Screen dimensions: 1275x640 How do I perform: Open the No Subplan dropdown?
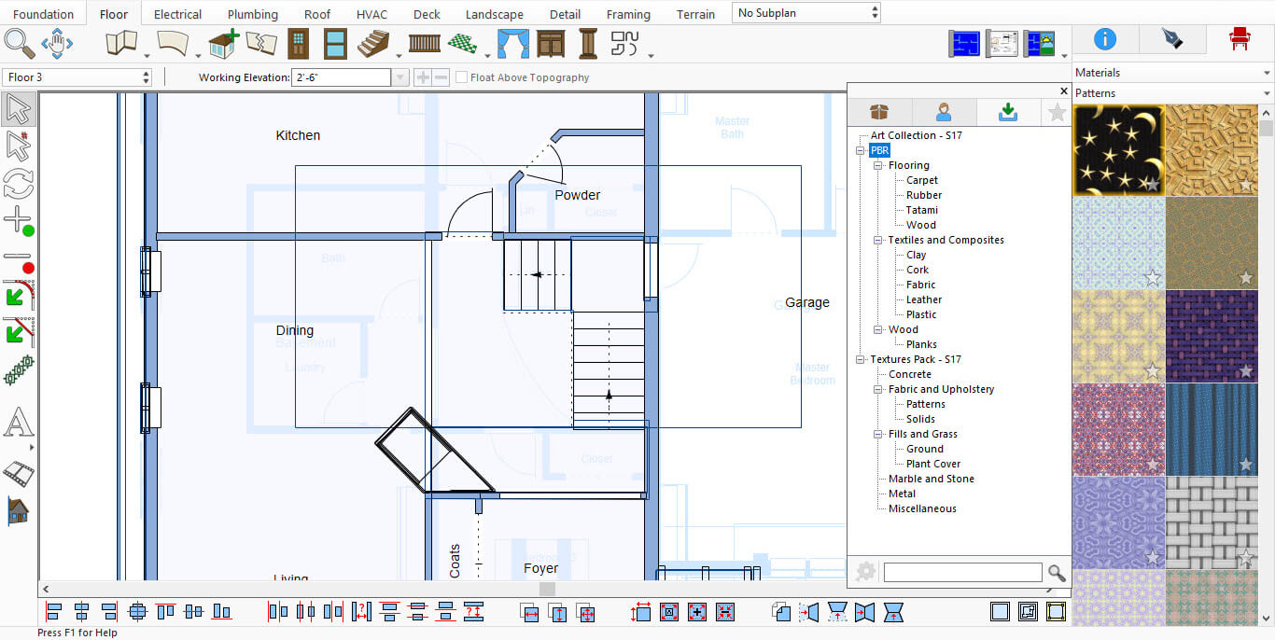tap(806, 13)
